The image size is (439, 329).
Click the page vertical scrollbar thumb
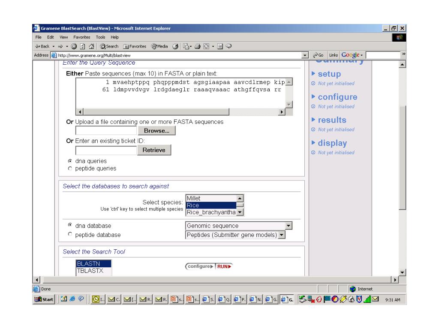(x=402, y=158)
